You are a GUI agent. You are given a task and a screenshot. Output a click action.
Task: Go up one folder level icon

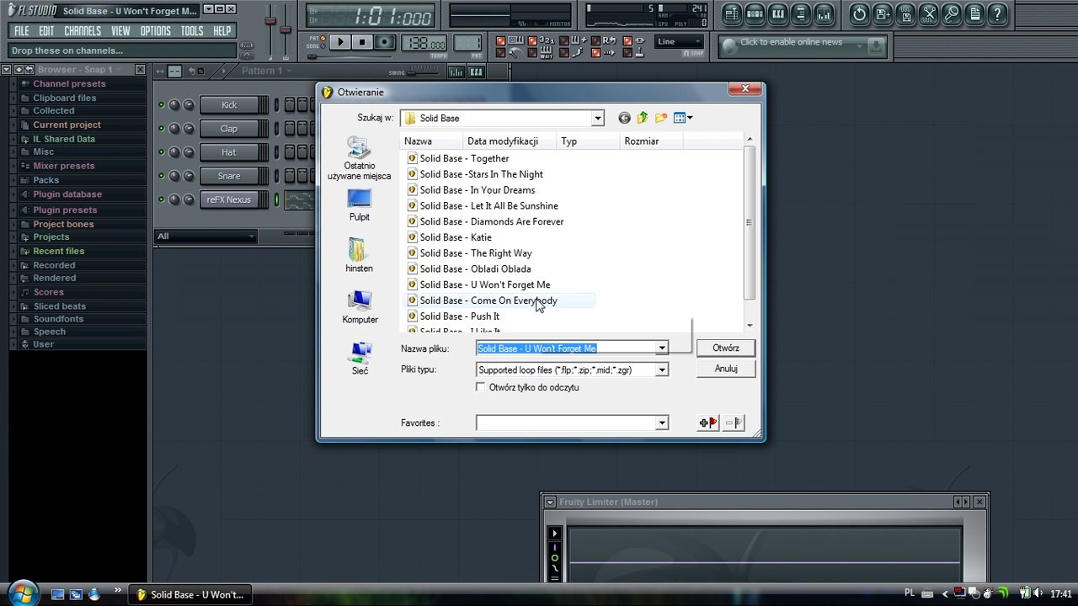coord(643,118)
